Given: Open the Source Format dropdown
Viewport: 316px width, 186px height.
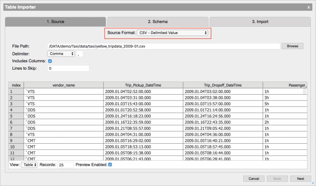Looking at the screenshot, I should click(x=172, y=33).
